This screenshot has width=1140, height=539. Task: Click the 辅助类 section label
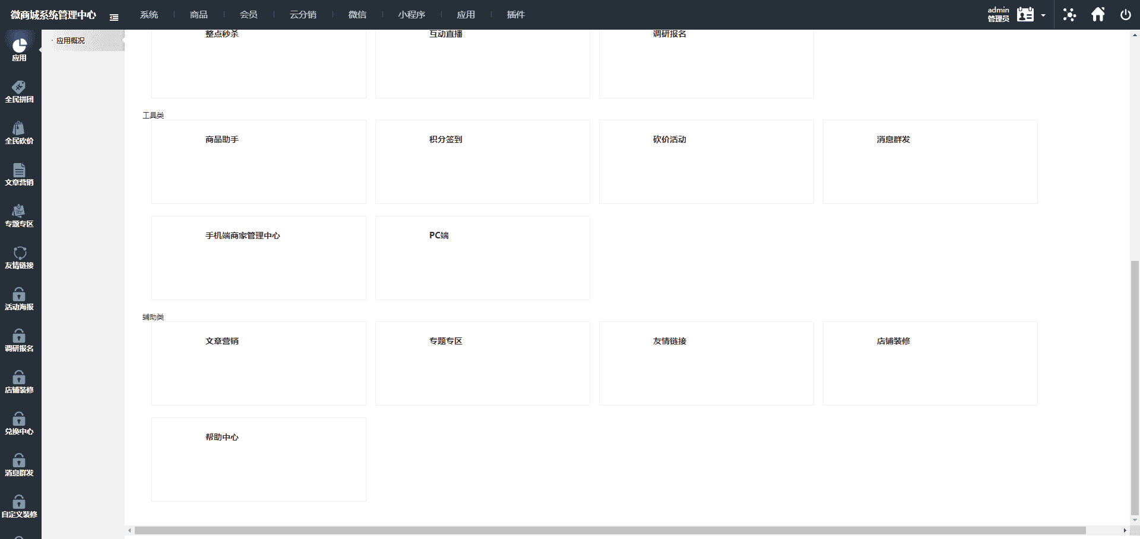pos(153,317)
